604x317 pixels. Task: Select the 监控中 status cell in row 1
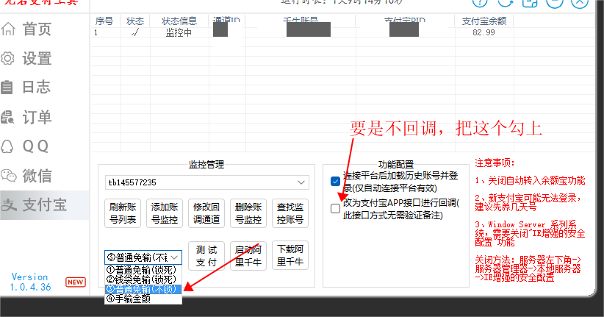[x=179, y=33]
